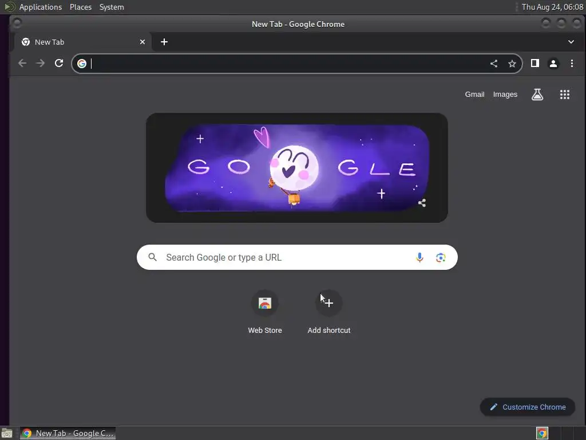The width and height of the screenshot is (586, 440).
Task: Open the Images link
Action: click(x=505, y=95)
